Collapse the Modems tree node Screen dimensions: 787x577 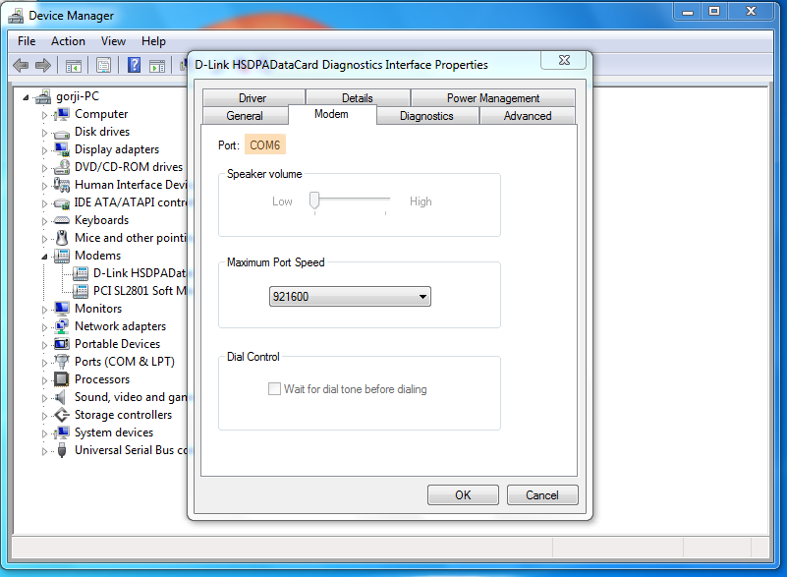pos(44,257)
